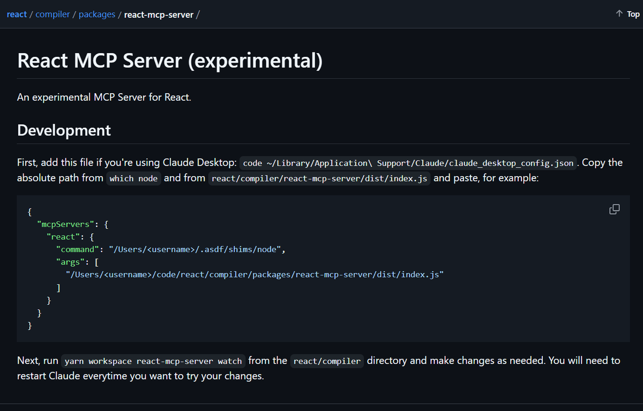Viewport: 643px width, 411px height.
Task: Click the mcpServers key in the JSON
Action: [66, 224]
